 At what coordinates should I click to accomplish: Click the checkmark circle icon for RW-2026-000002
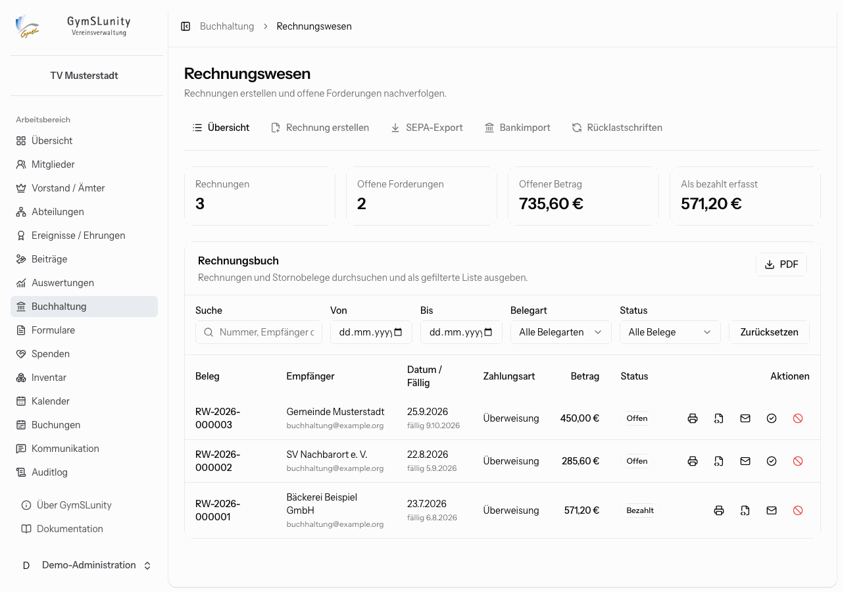pyautogui.click(x=772, y=461)
